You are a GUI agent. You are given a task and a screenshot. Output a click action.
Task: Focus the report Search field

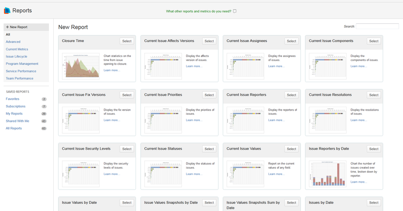pyautogui.click(x=377, y=26)
